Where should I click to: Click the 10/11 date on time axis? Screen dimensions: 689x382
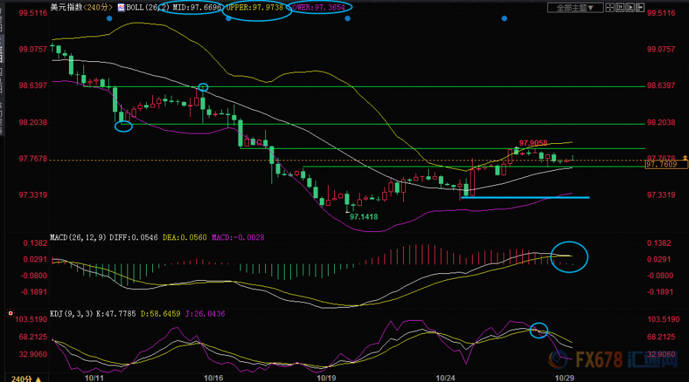(94, 378)
